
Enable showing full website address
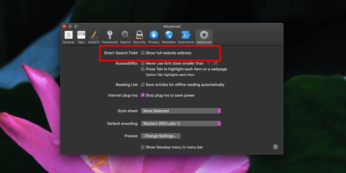point(143,53)
